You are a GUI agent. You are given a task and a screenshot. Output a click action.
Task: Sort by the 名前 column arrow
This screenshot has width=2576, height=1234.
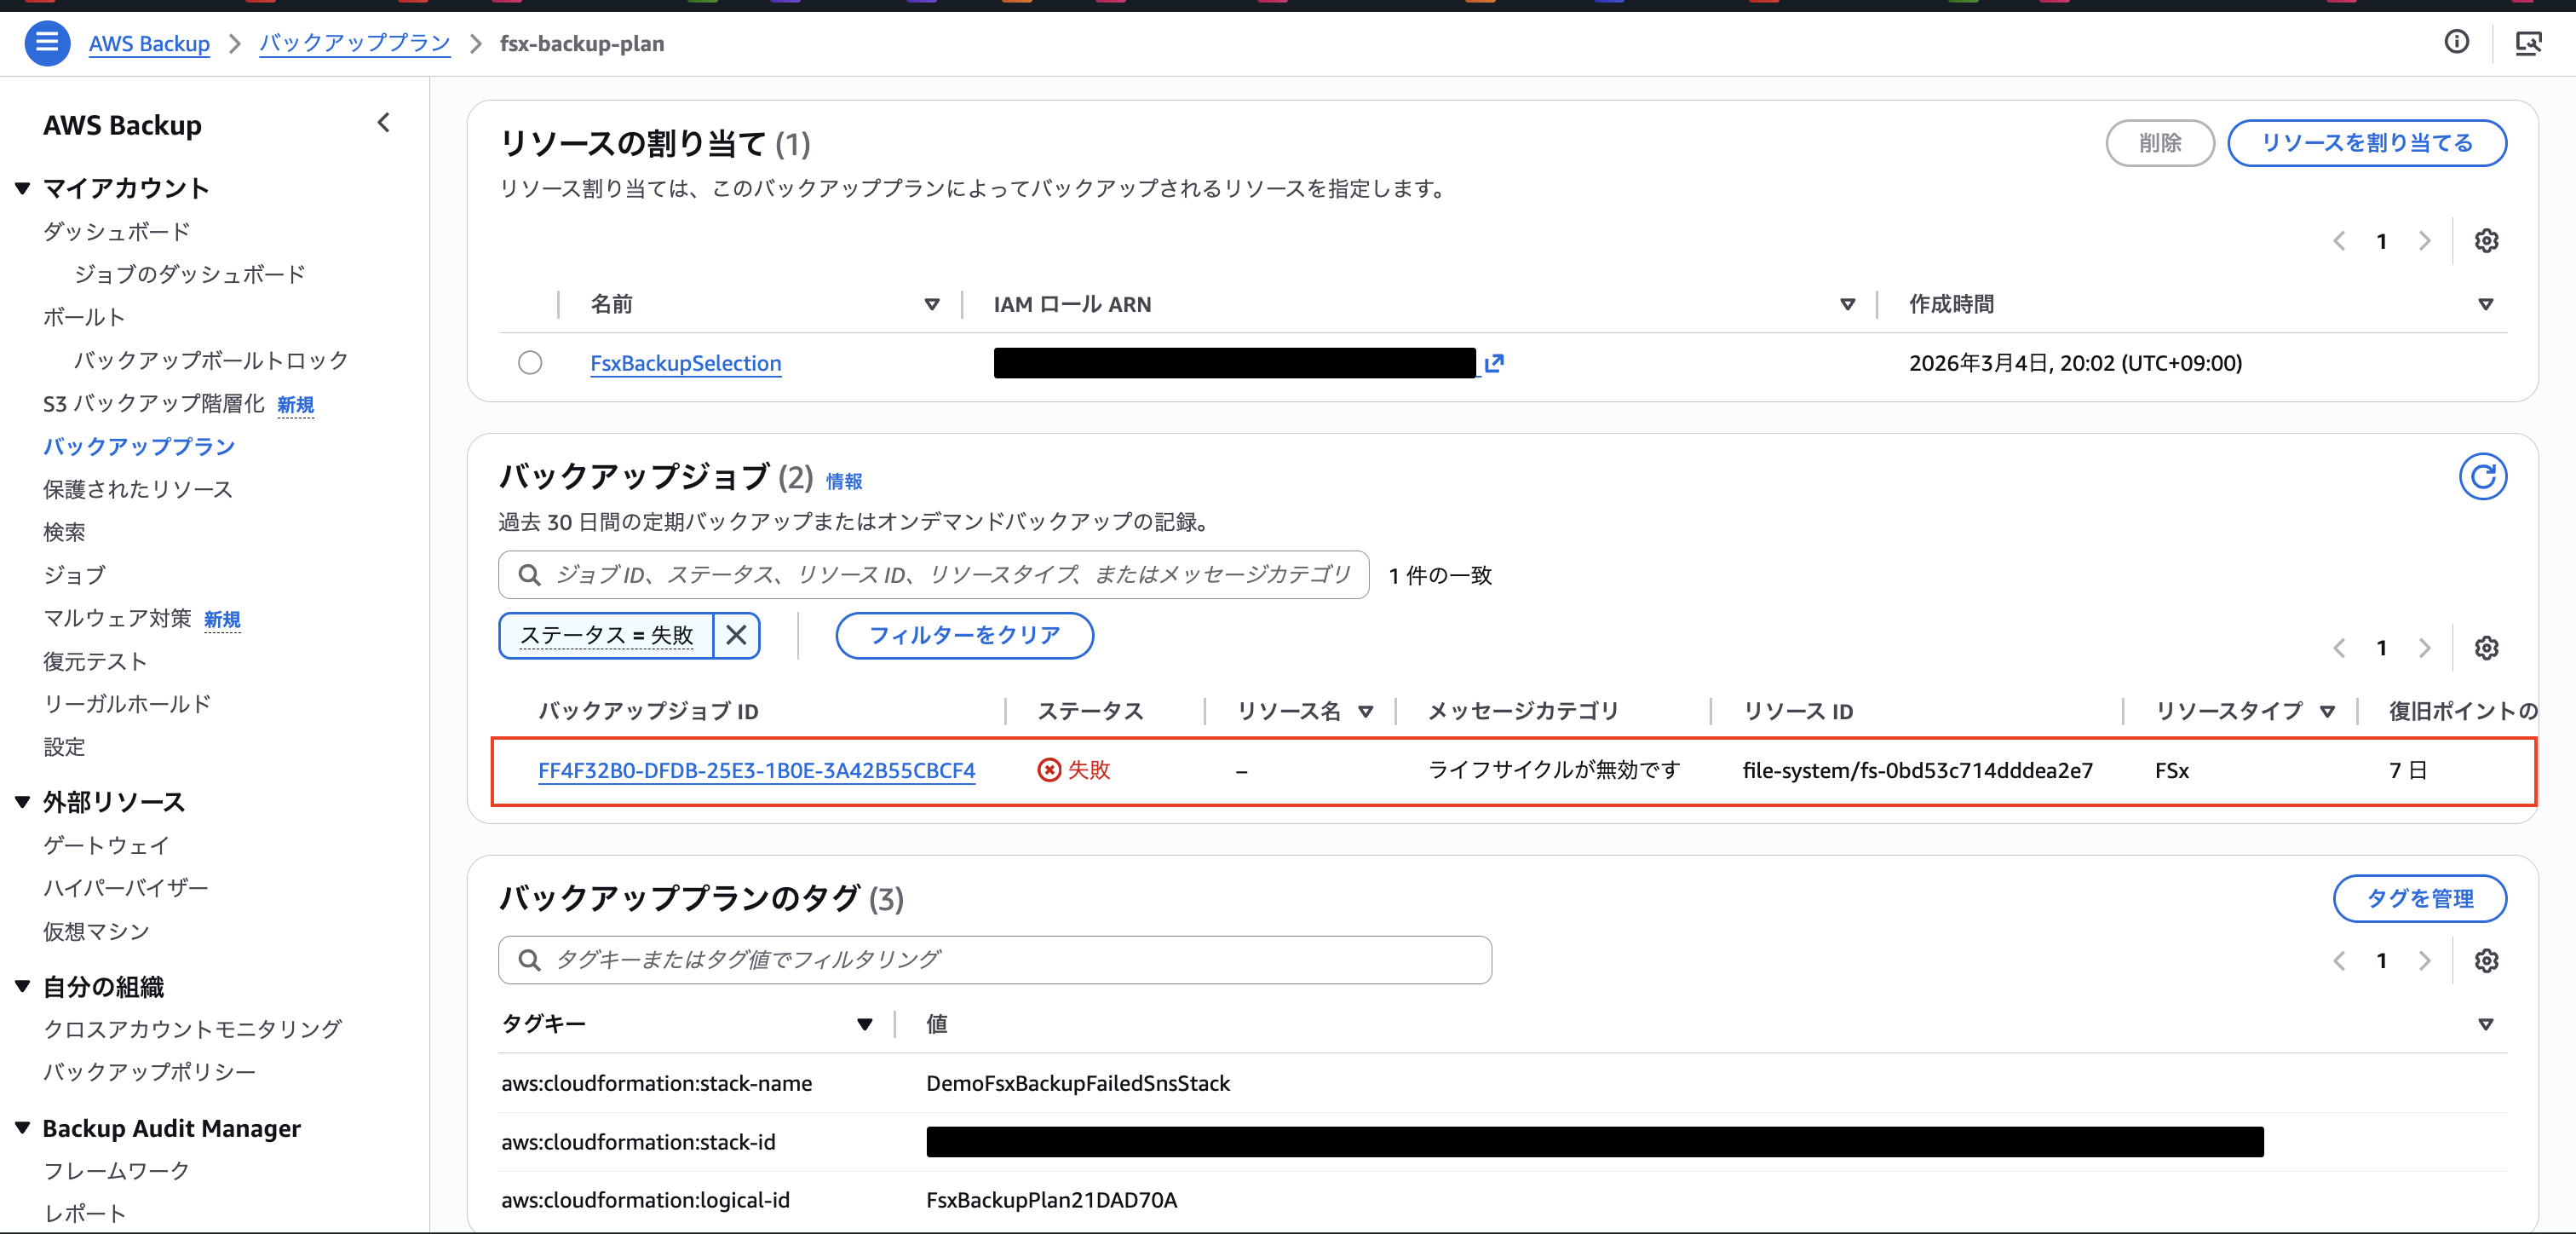(x=931, y=304)
